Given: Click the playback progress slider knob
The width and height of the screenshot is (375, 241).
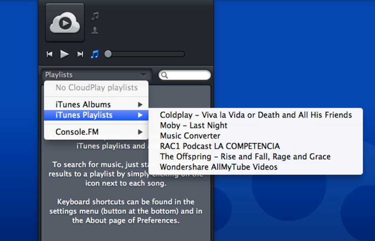Looking at the screenshot, I should coord(108,54).
